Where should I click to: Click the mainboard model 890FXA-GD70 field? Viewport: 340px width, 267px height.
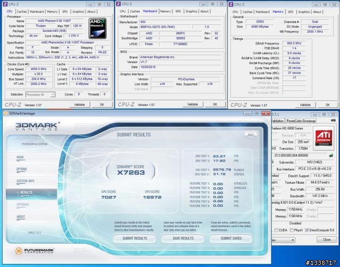click(165, 27)
